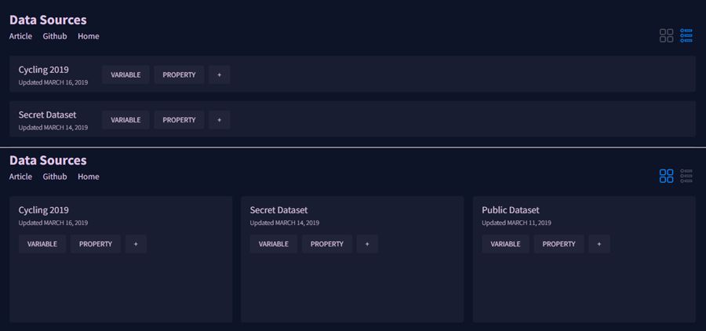706x331 pixels.
Task: Open the Github link in the upper navigation
Action: (55, 36)
